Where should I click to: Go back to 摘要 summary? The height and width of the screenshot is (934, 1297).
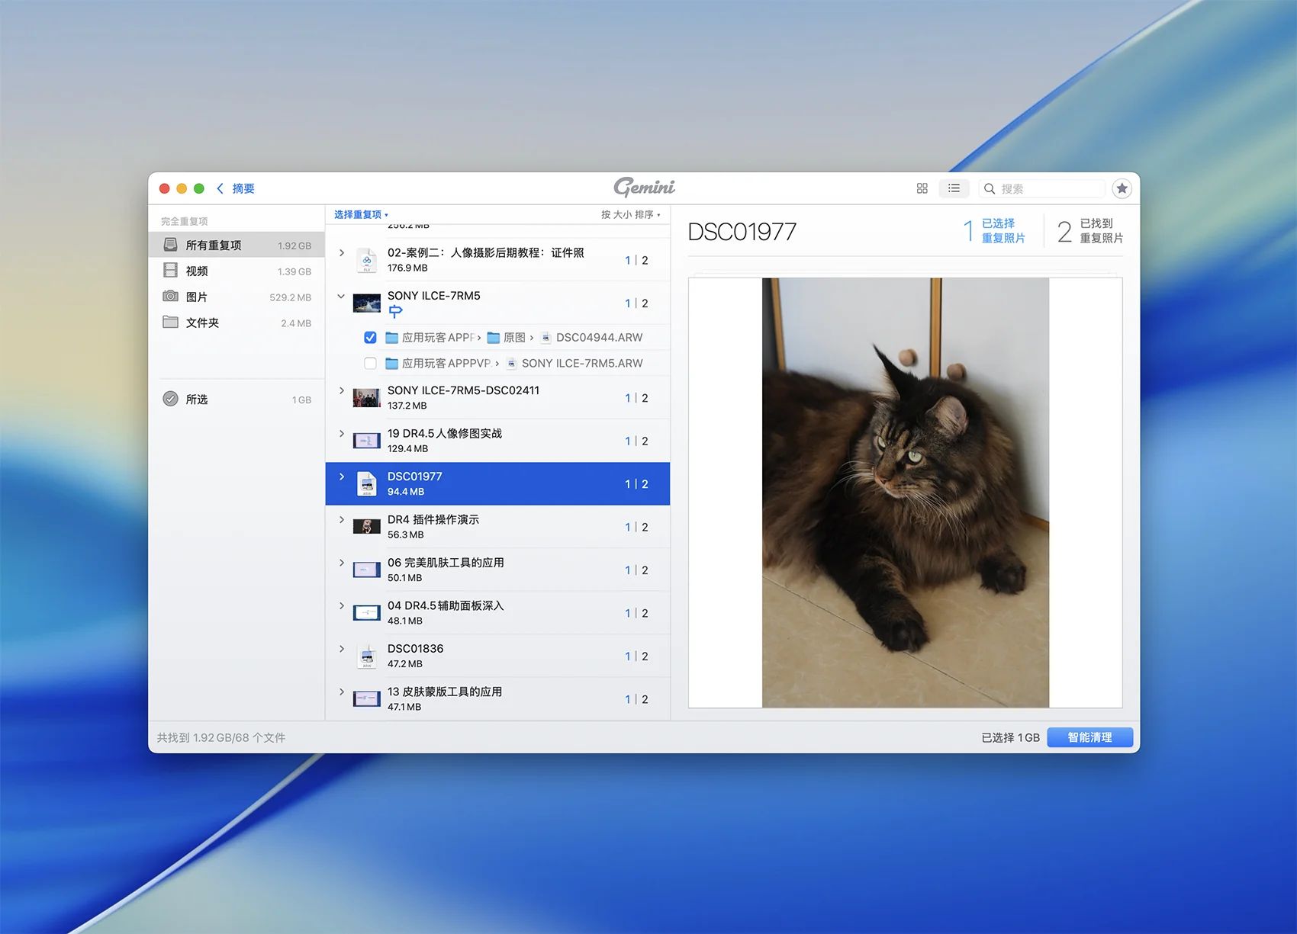click(243, 188)
